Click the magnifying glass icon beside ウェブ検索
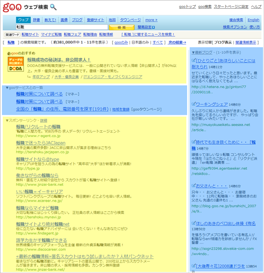 tap(53, 7)
